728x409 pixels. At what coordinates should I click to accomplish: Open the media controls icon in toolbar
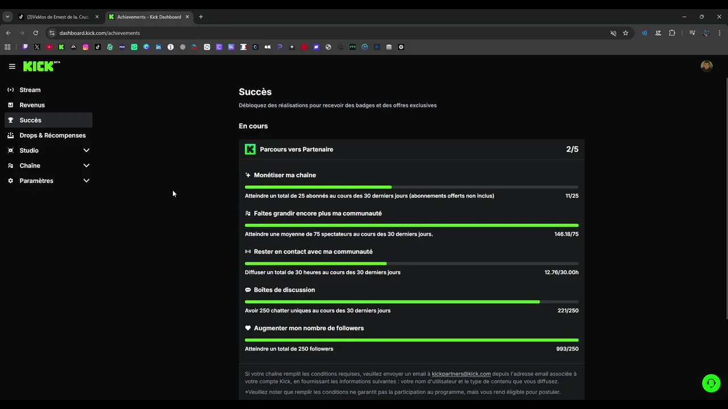coord(692,33)
